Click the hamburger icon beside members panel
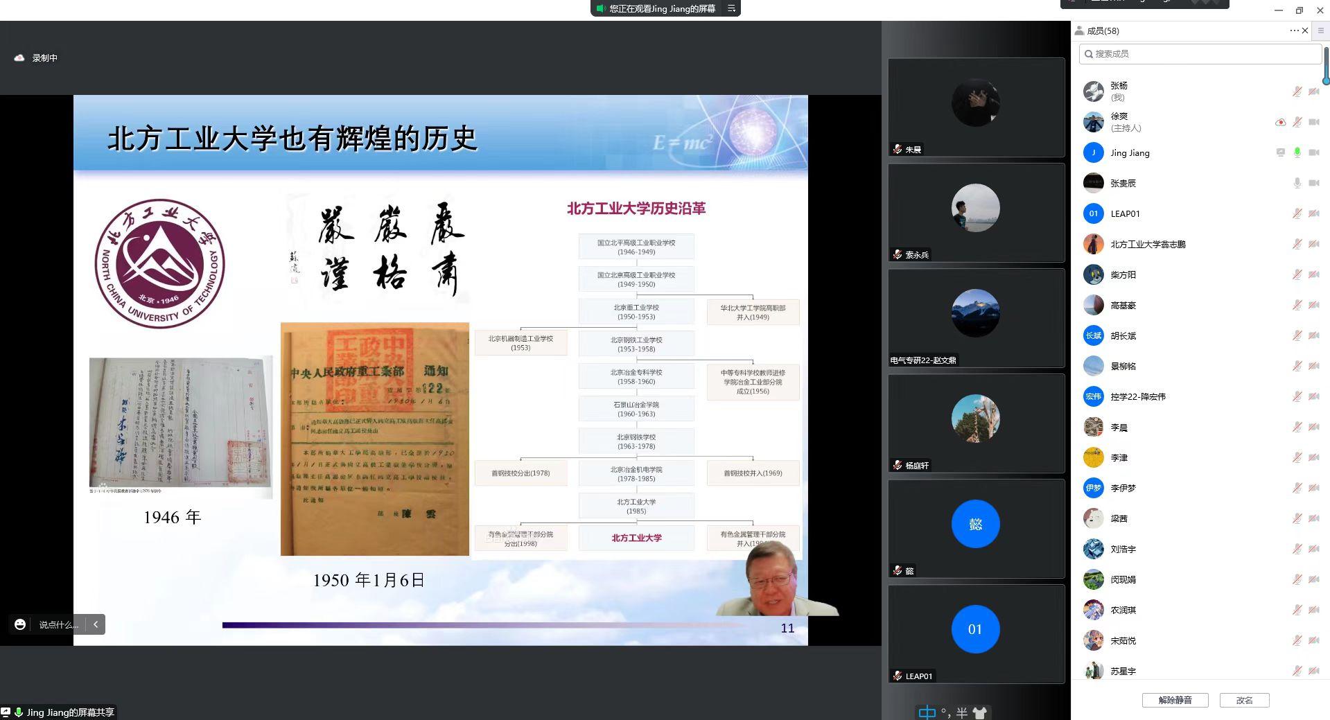 tap(1320, 30)
